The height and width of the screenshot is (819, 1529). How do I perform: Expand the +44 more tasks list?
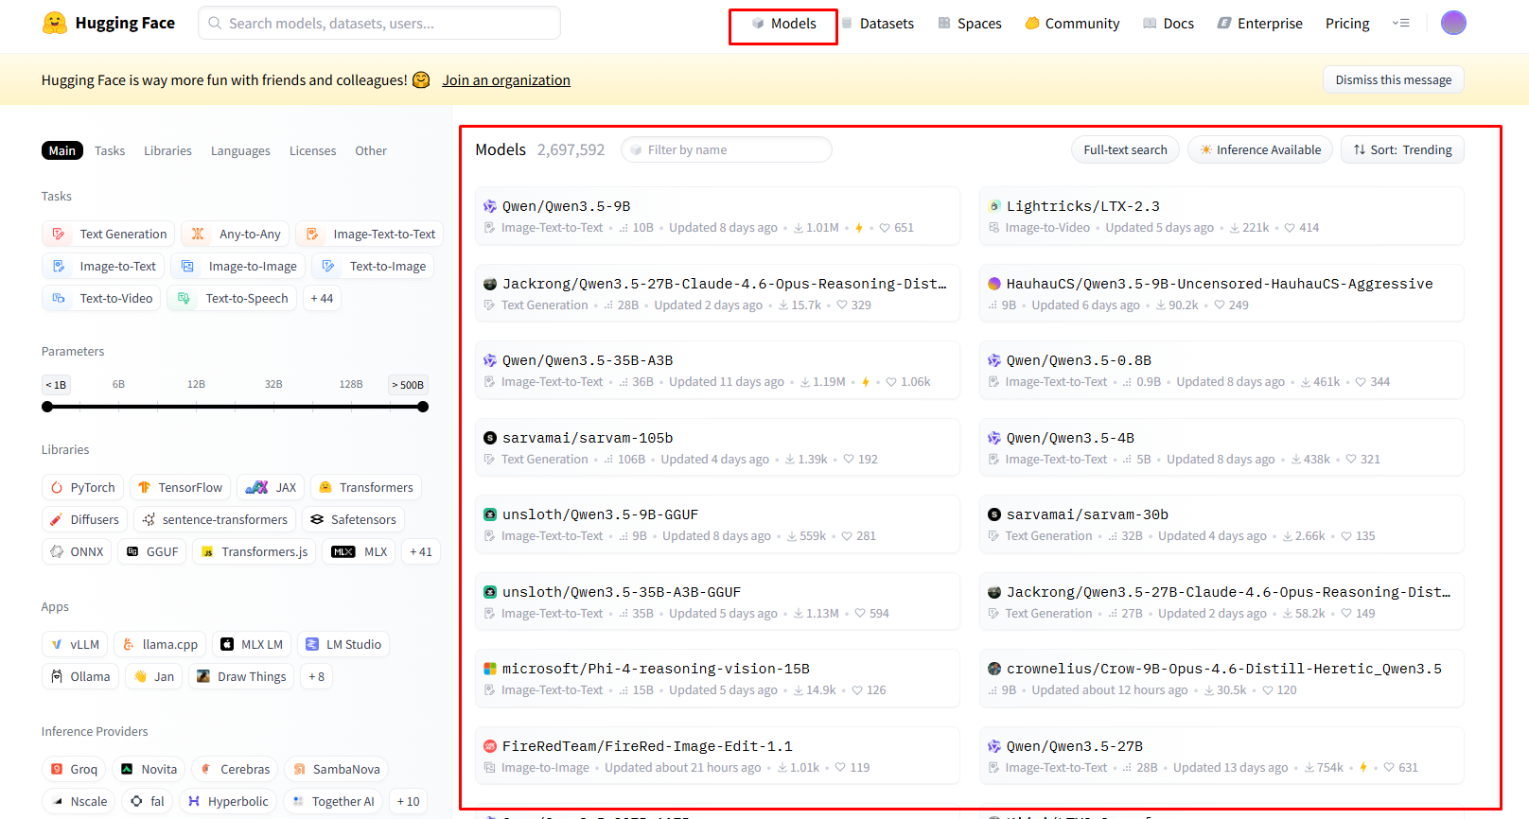322,298
